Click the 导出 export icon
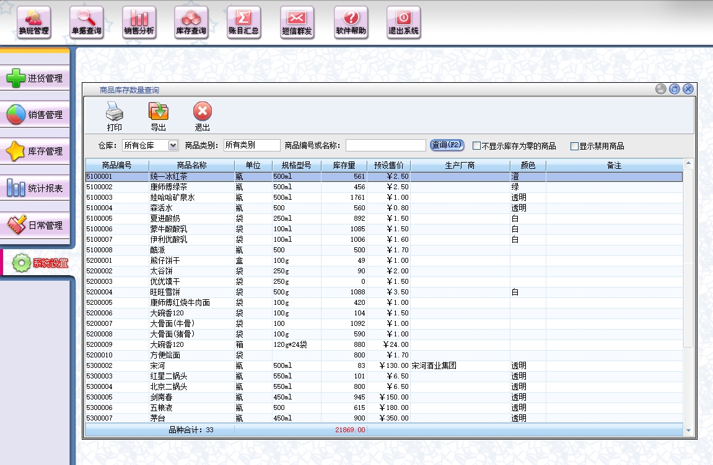713x465 pixels. click(159, 113)
